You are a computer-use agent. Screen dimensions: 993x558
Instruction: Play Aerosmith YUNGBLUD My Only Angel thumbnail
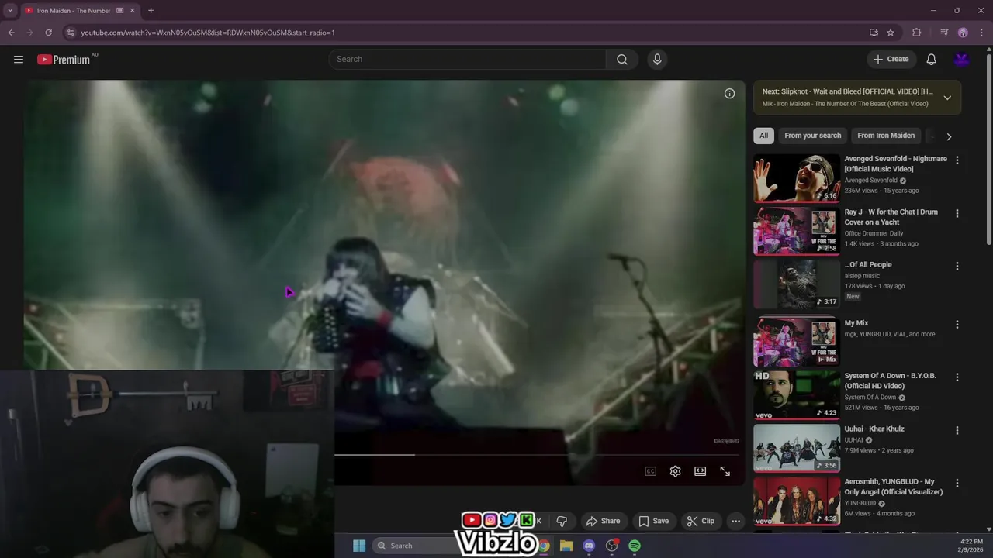pos(797,501)
